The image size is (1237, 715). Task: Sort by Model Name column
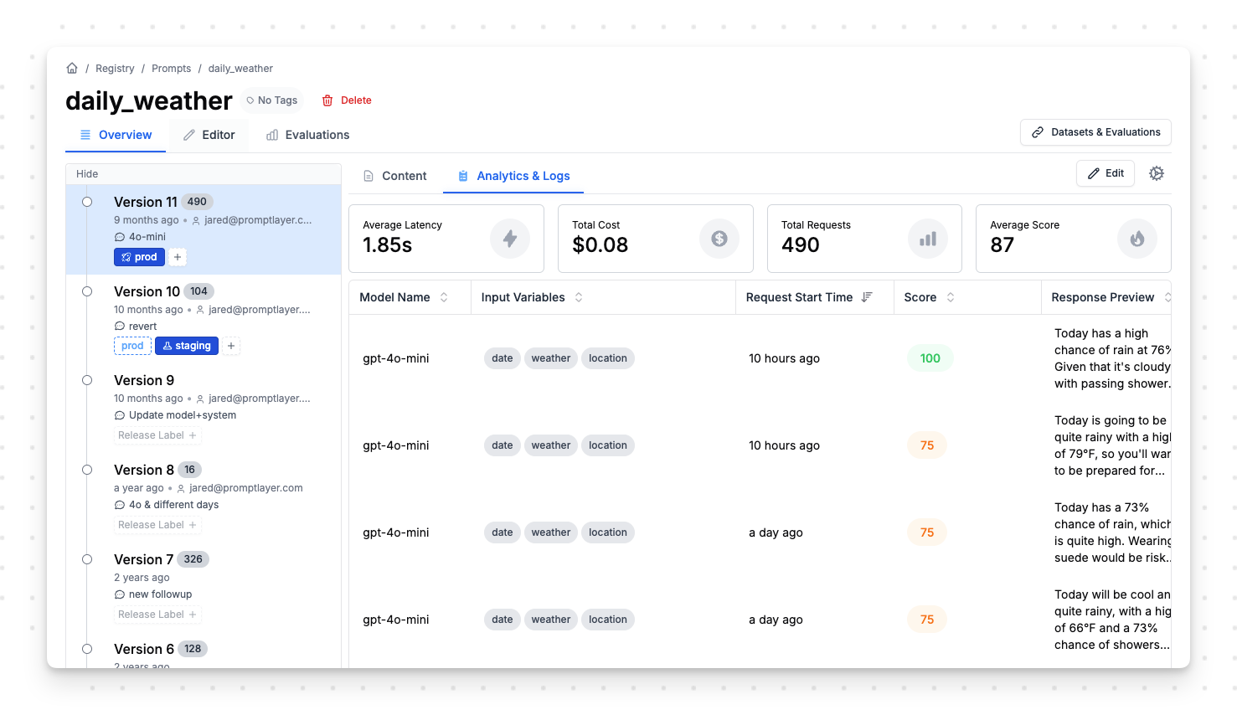coord(444,297)
